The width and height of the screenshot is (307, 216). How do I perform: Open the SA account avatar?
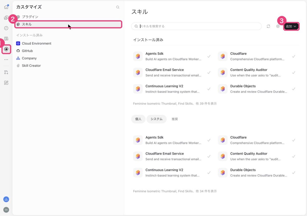6,210
